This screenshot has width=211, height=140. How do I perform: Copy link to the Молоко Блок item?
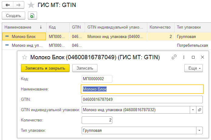pos(174,57)
